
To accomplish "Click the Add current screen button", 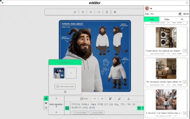I will 65,86.
